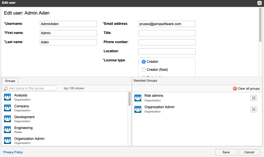The image size is (264, 157).
Task: Click Organization Admin icon in Selected Groups
Action: [x=138, y=109]
